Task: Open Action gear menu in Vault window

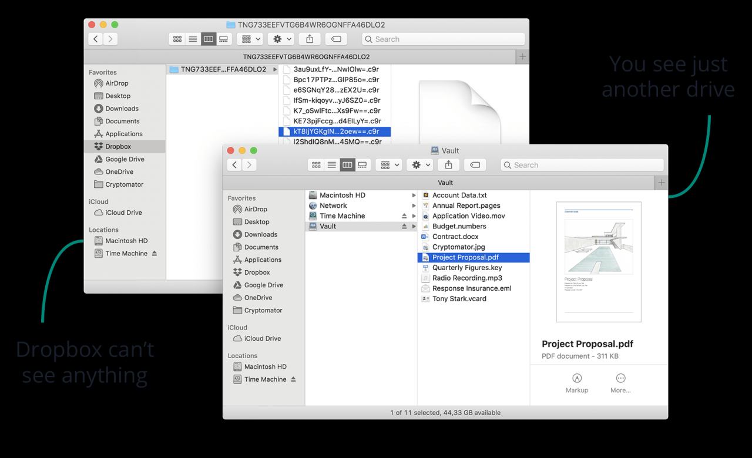Action: 420,165
